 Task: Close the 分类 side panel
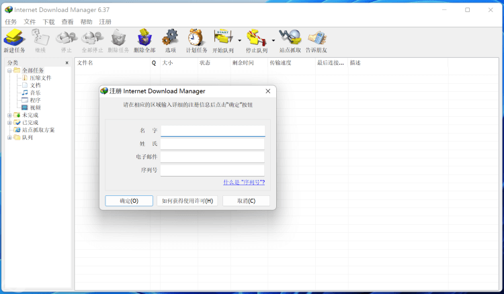(x=67, y=63)
